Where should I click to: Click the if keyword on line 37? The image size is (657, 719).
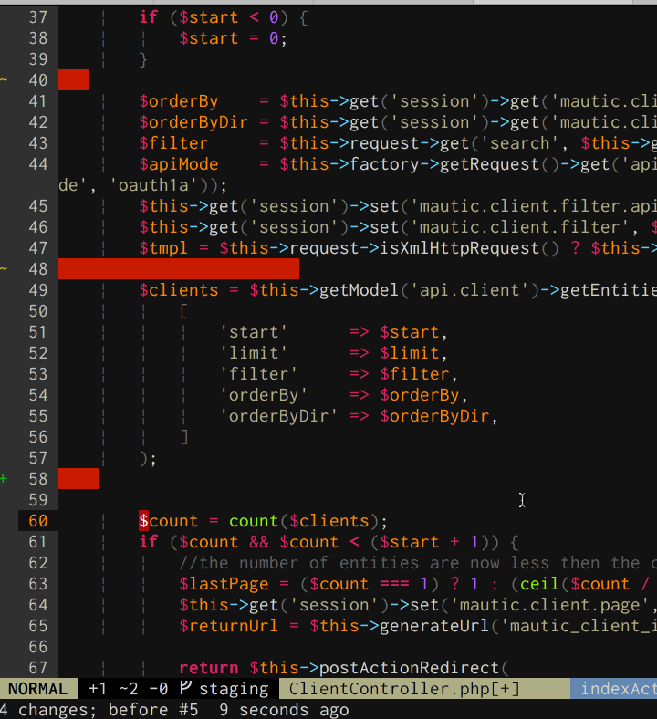(149, 17)
